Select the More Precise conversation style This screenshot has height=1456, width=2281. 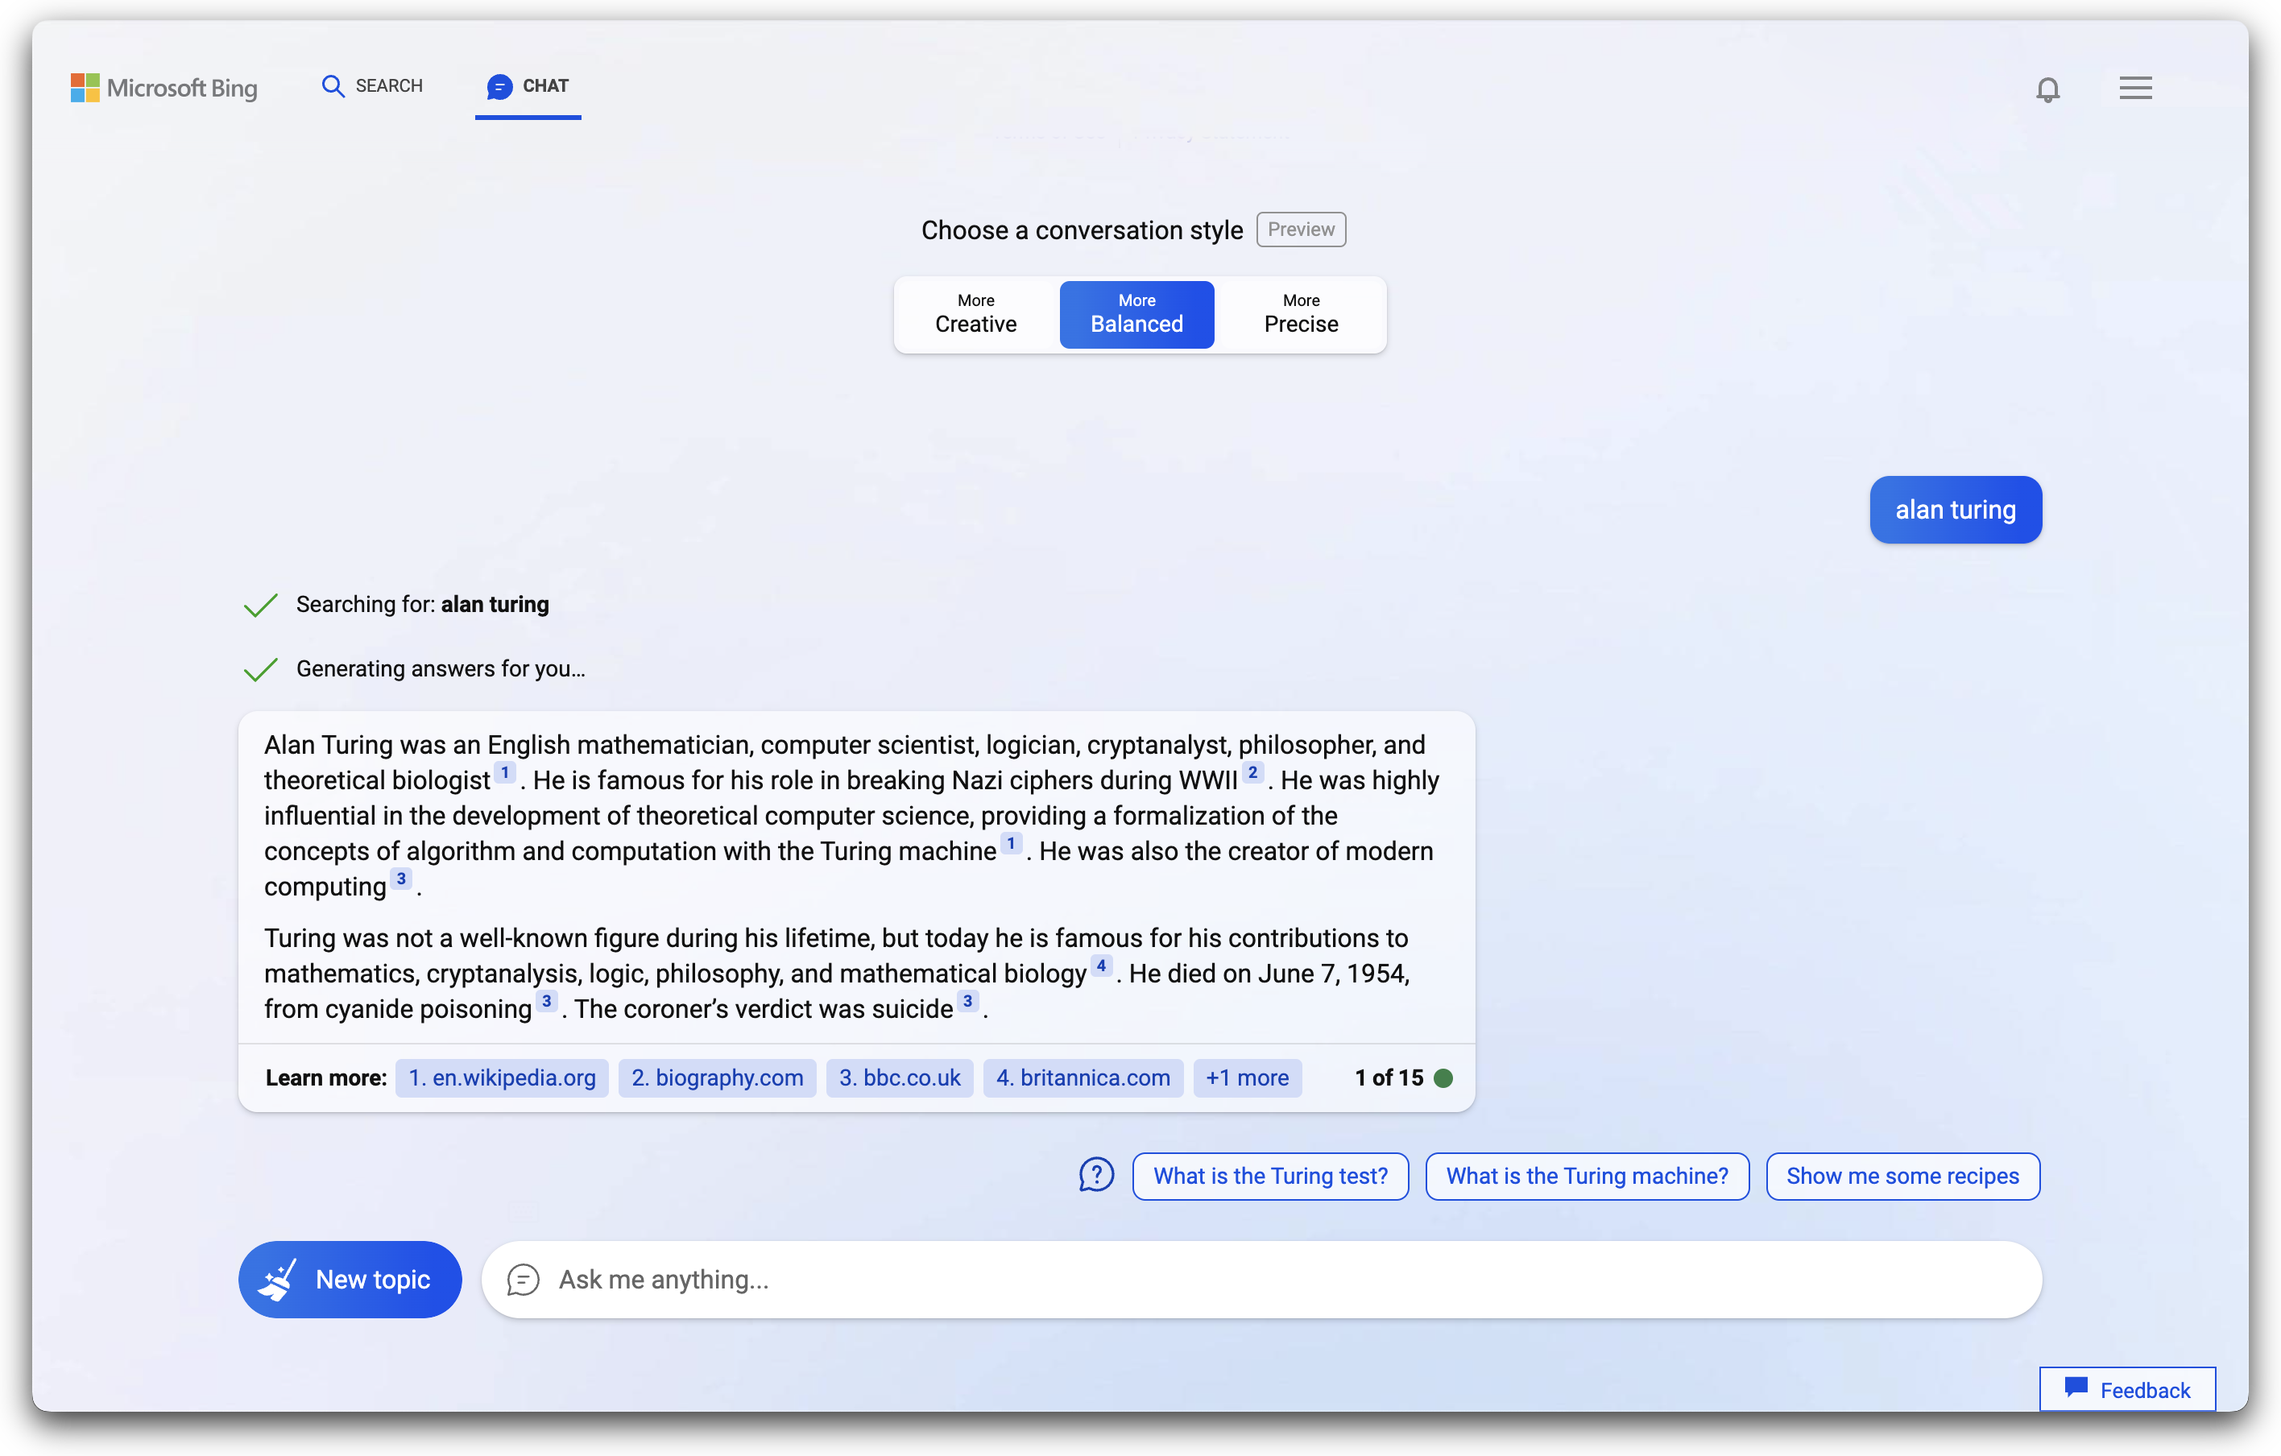point(1301,315)
